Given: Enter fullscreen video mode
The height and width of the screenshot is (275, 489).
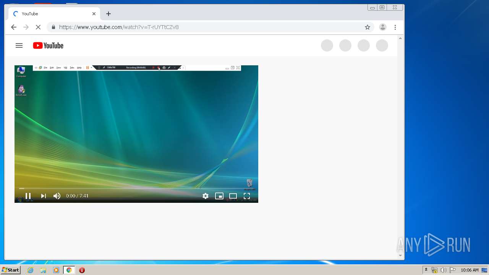Looking at the screenshot, I should pyautogui.click(x=247, y=196).
